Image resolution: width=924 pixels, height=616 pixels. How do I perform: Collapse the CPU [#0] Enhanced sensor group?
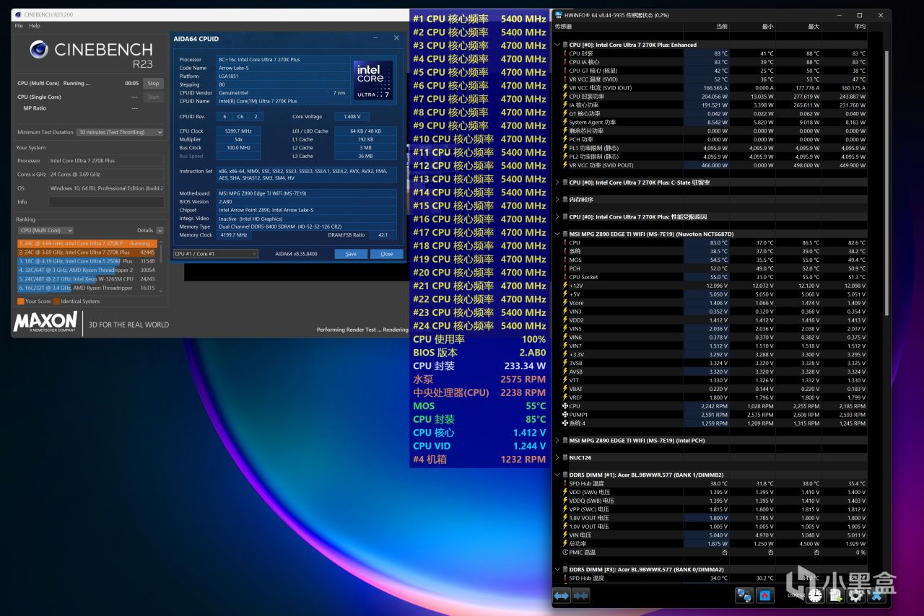pyautogui.click(x=557, y=45)
